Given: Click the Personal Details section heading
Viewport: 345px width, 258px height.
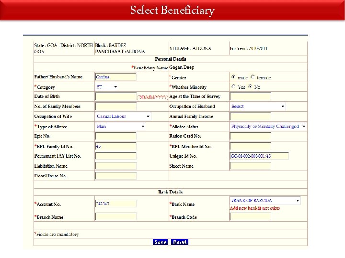Looking at the screenshot, I should (171, 59).
